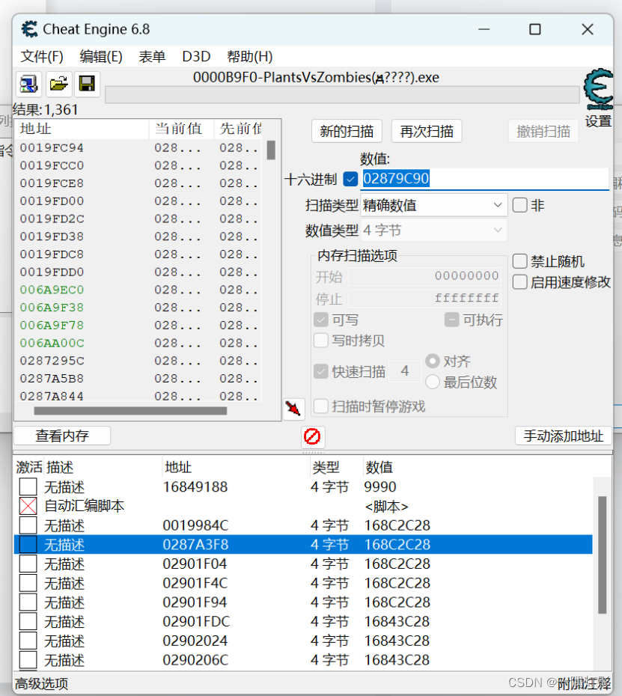This screenshot has height=696, width=622.
Task: Click the address table vertical scrollbar
Action: point(602,555)
